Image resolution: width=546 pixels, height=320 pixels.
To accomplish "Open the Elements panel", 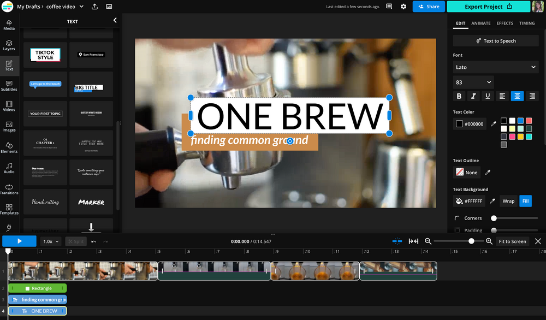I will (9, 147).
